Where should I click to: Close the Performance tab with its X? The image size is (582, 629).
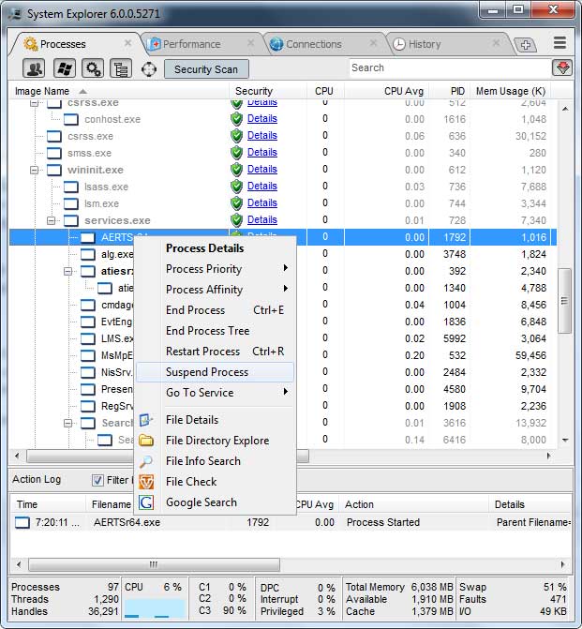pyautogui.click(x=250, y=42)
